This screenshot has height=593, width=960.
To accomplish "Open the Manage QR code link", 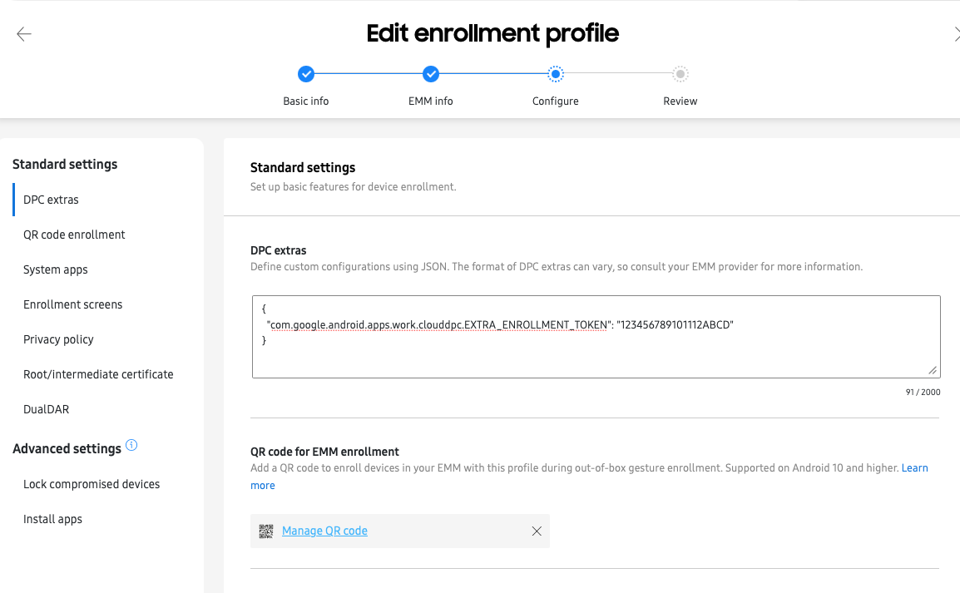I will (324, 531).
